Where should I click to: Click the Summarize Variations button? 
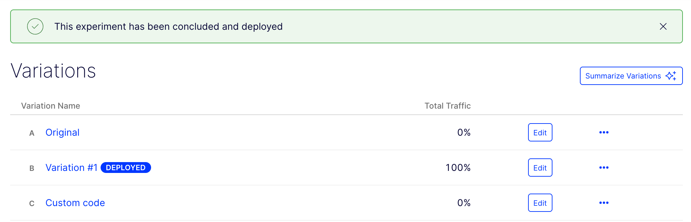click(631, 76)
